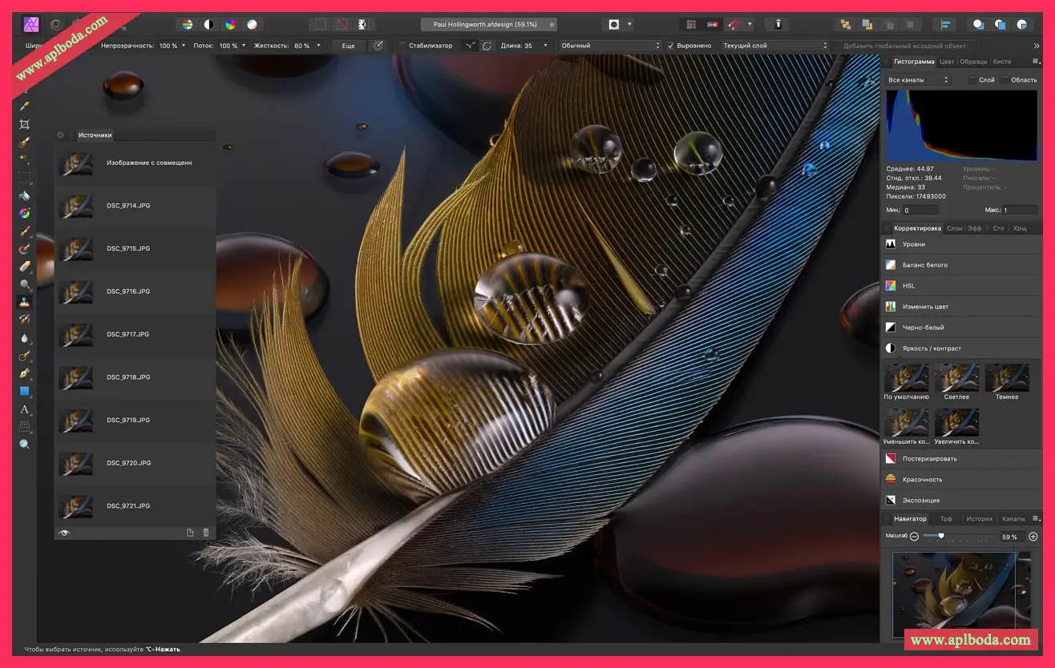Click the Auto Colors circle in the toolbar

[230, 25]
